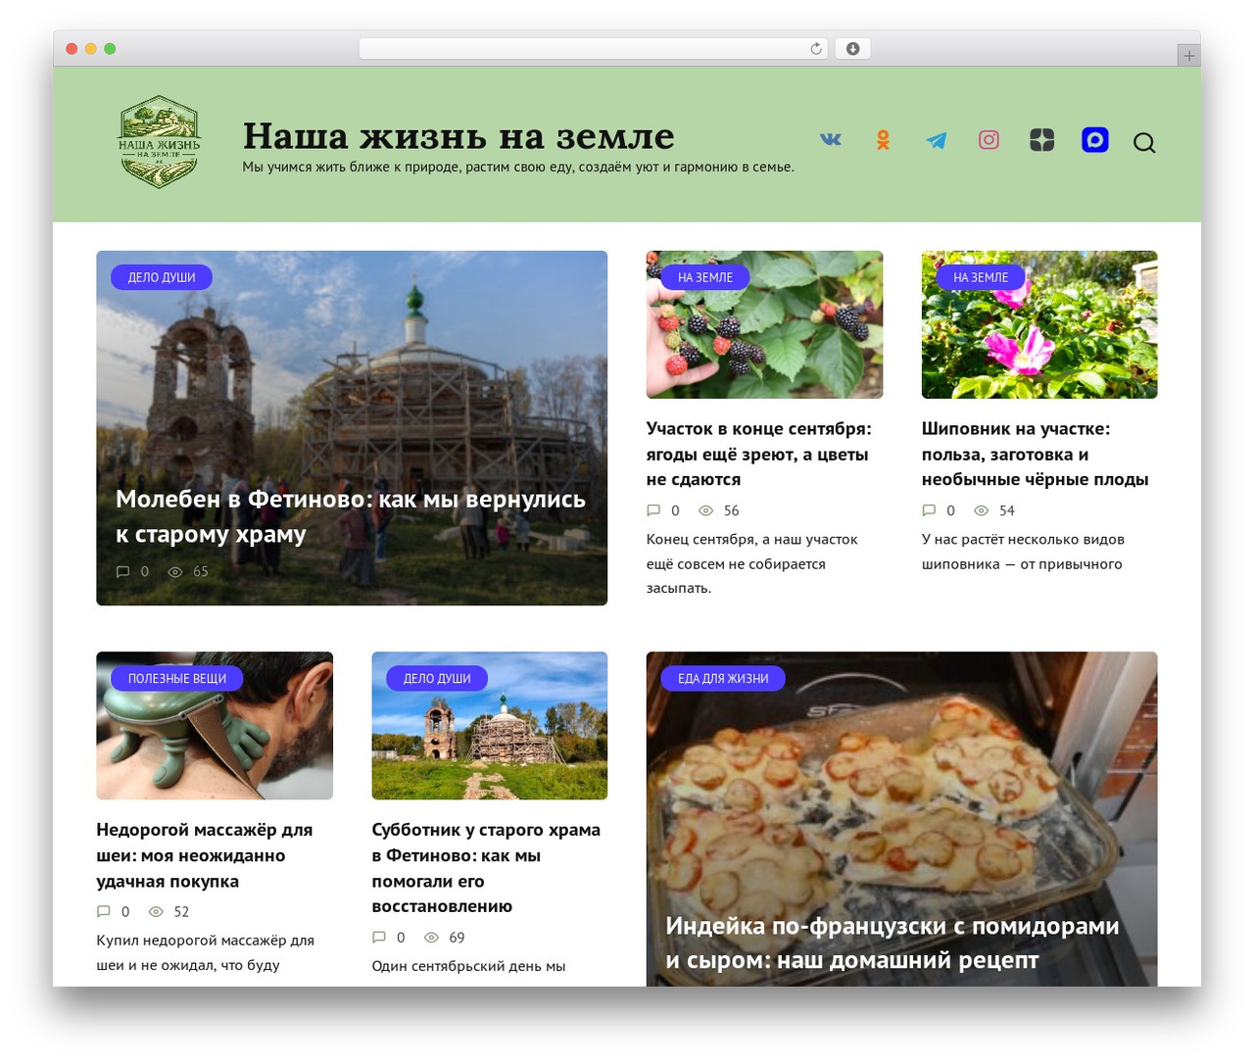The height and width of the screenshot is (1062, 1254).
Task: Click views eye icon showing 56
Action: pyautogui.click(x=705, y=510)
